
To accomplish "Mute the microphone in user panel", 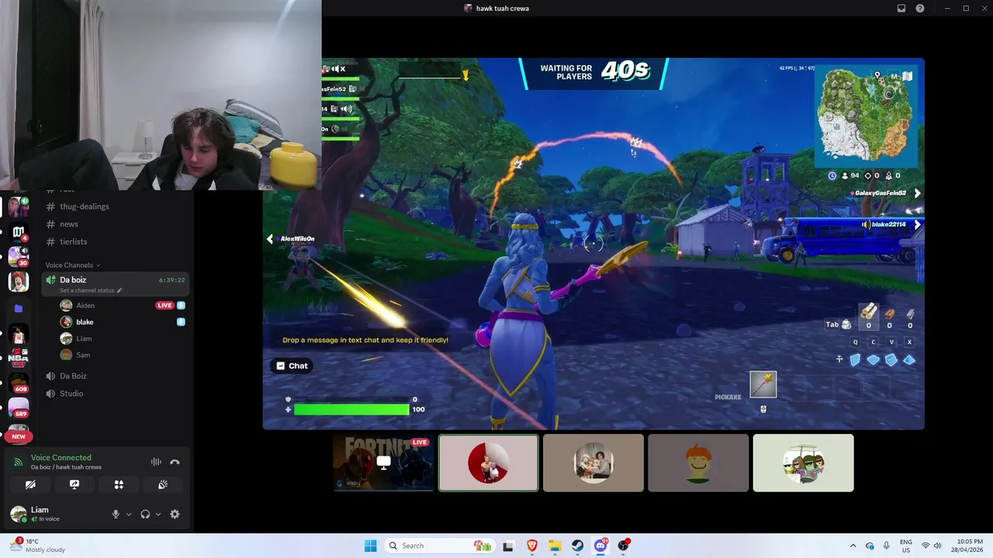I will tap(116, 514).
